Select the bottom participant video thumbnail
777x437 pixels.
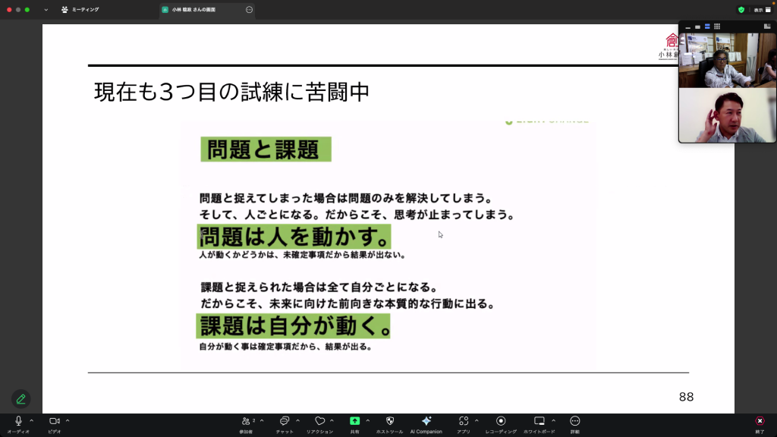click(x=727, y=115)
